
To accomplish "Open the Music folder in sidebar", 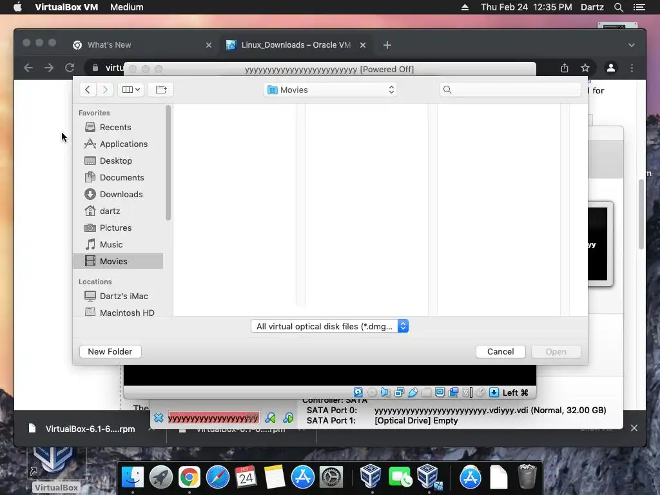I will [x=118, y=244].
